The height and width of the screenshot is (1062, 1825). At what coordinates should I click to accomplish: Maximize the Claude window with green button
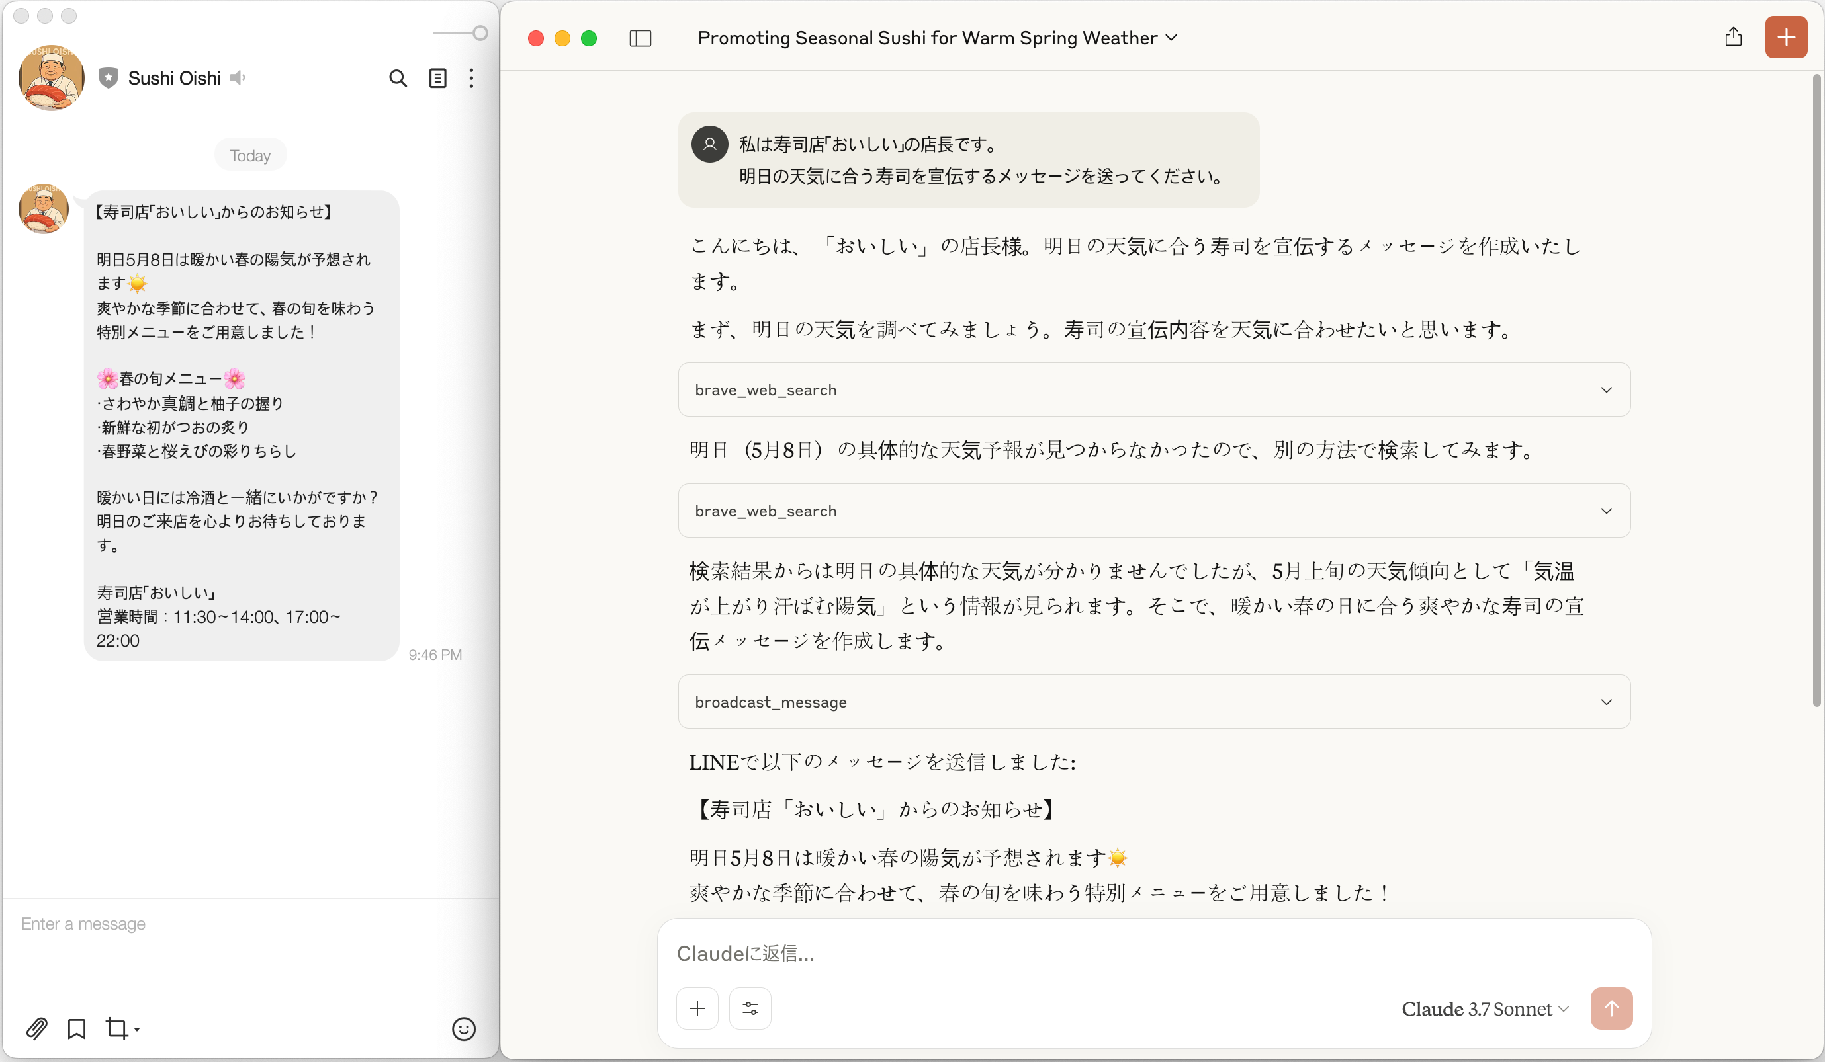tap(590, 38)
